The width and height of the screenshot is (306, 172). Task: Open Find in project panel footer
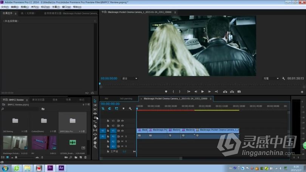coord(71,157)
